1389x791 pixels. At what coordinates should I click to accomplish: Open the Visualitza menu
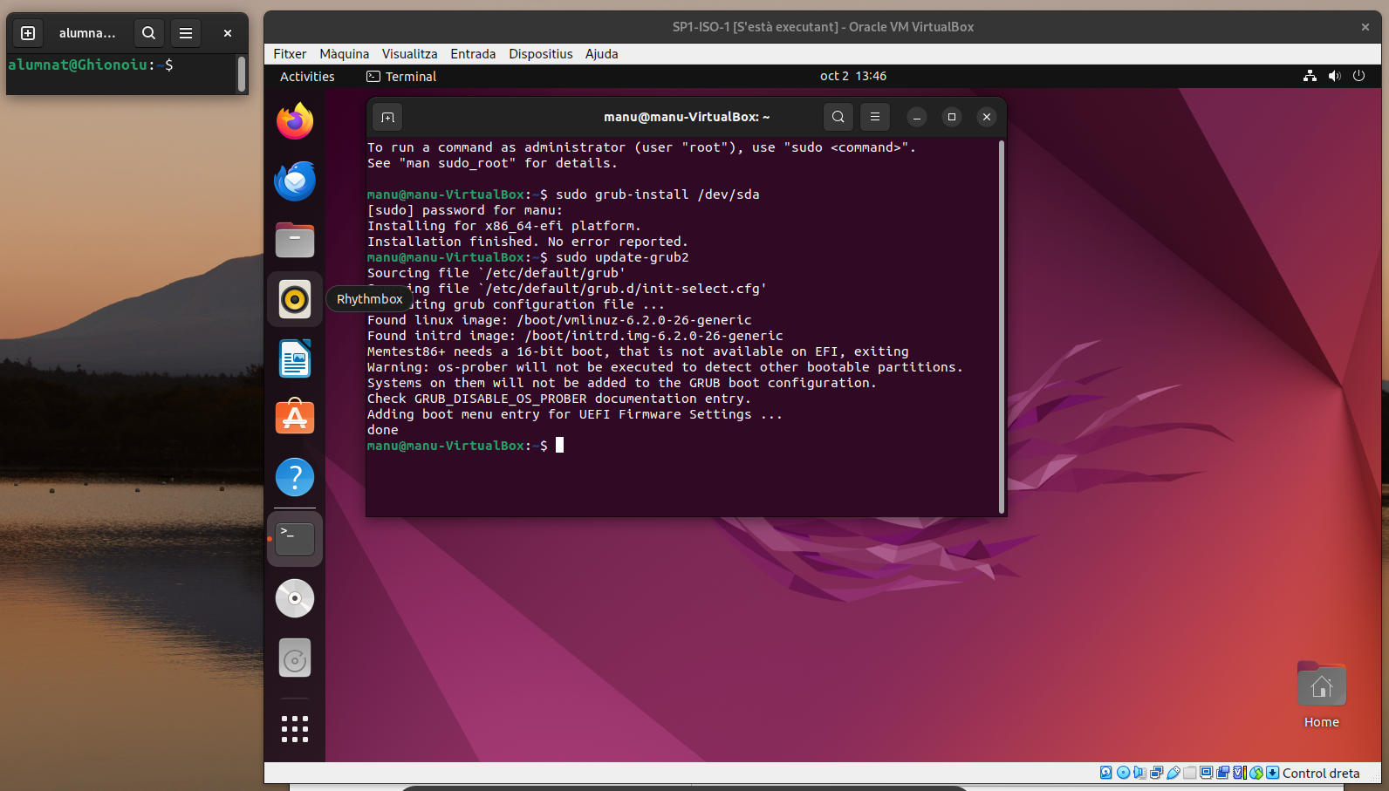[409, 54]
